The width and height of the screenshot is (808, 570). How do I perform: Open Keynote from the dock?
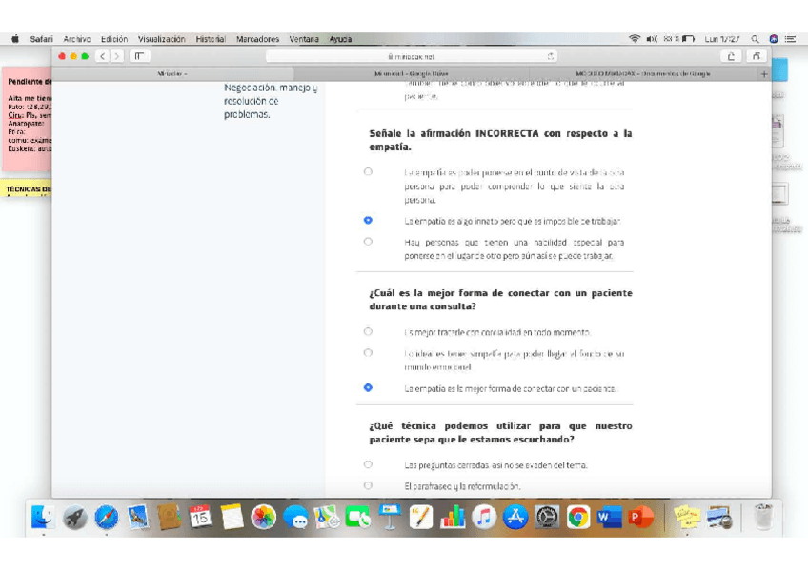(390, 517)
